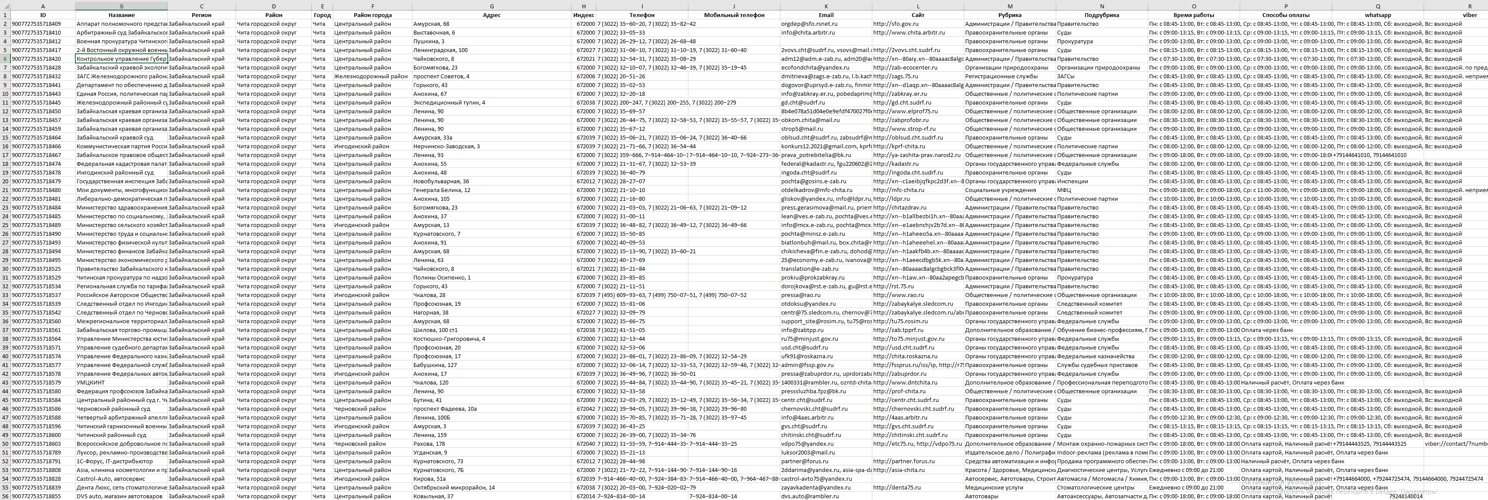
Task: Click the 'Время работы' header cell
Action: point(1194,15)
